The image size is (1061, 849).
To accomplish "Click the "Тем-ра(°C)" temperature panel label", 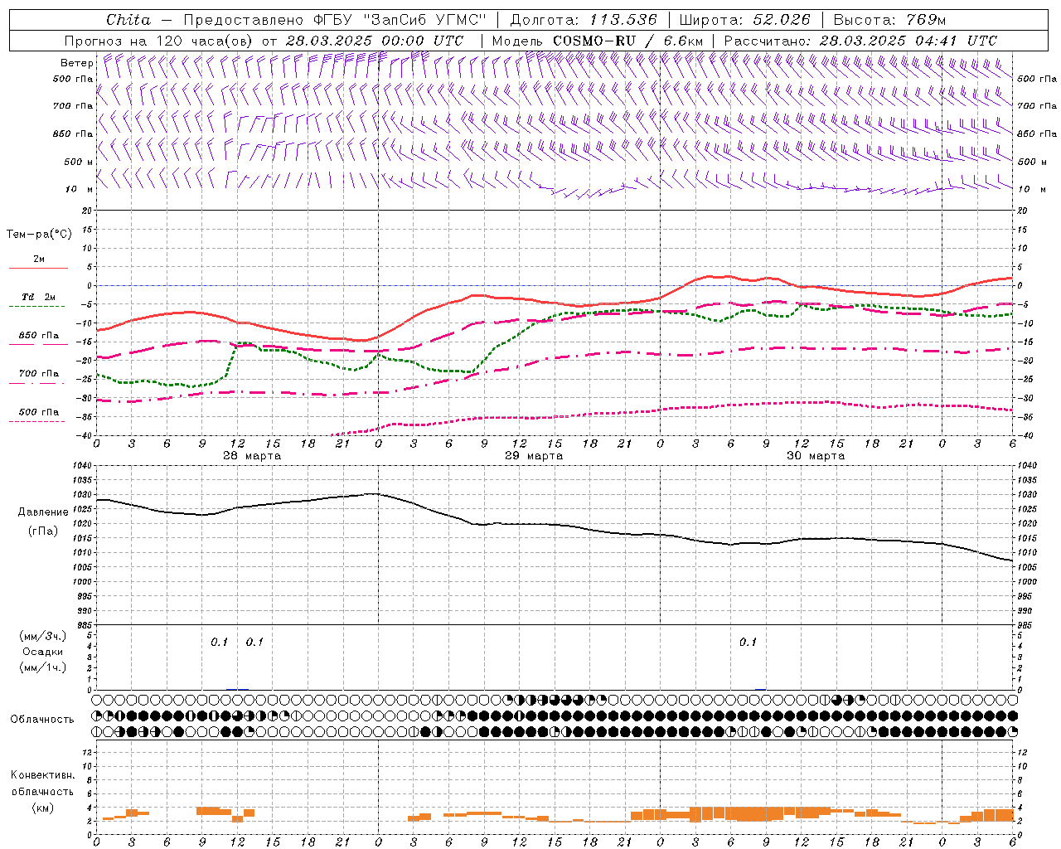I will tap(39, 235).
